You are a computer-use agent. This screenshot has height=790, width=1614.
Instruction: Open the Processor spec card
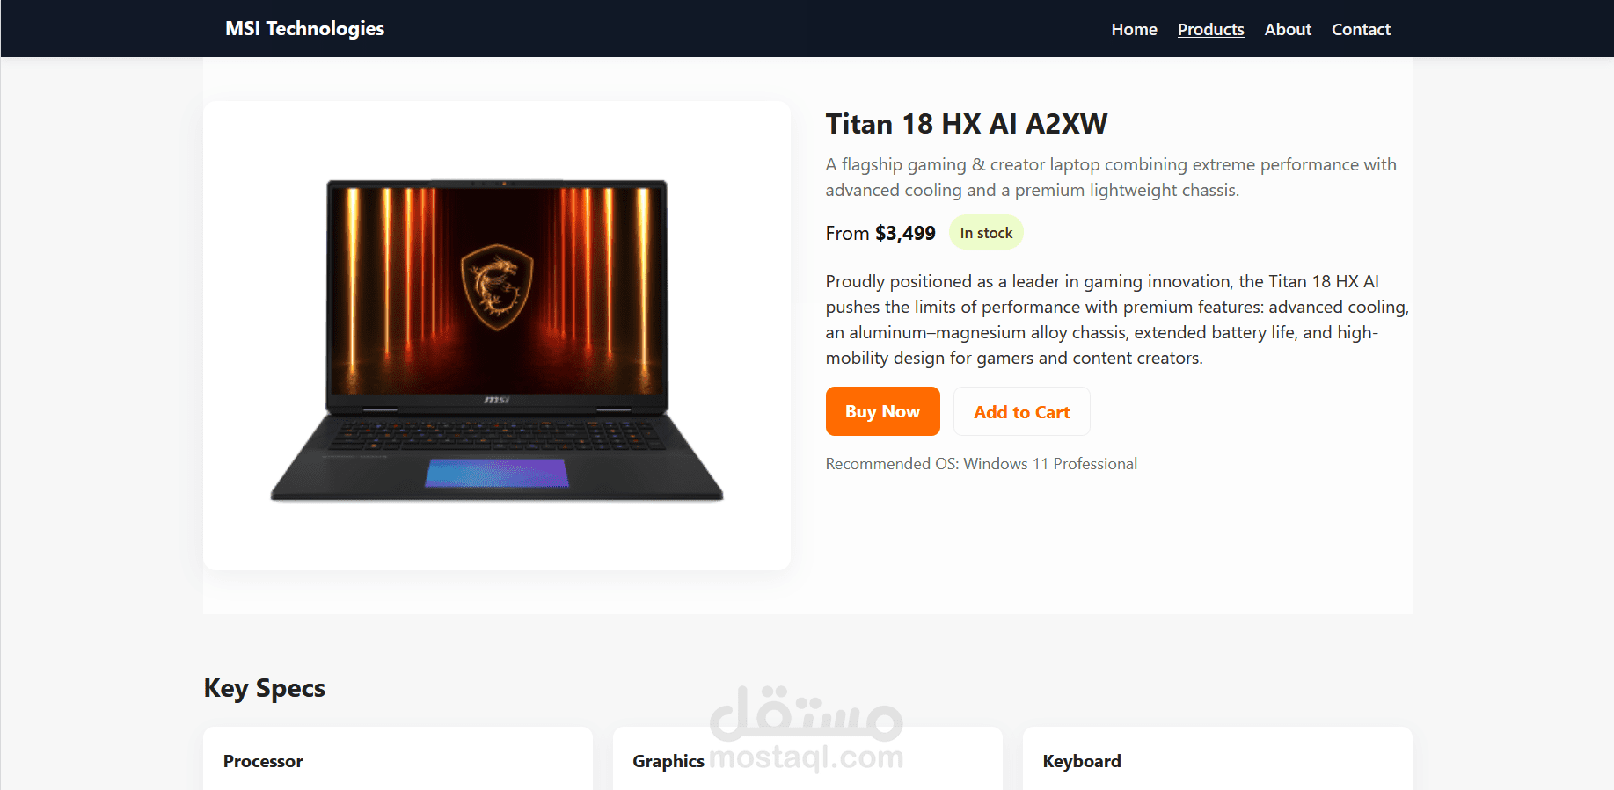click(x=398, y=758)
